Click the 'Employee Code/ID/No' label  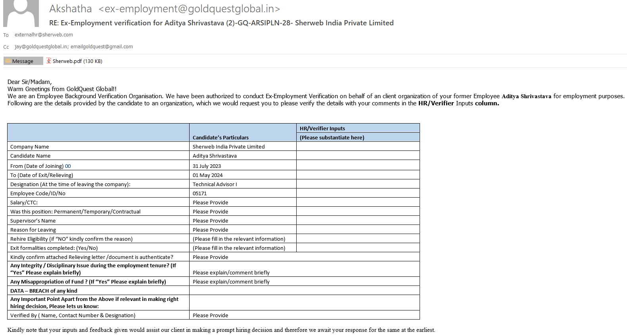38,193
